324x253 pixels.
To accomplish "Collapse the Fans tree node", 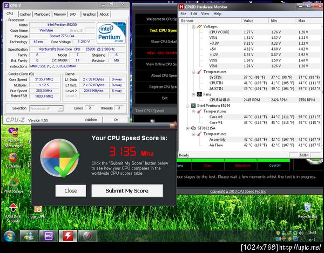I will pyautogui.click(x=194, y=95).
